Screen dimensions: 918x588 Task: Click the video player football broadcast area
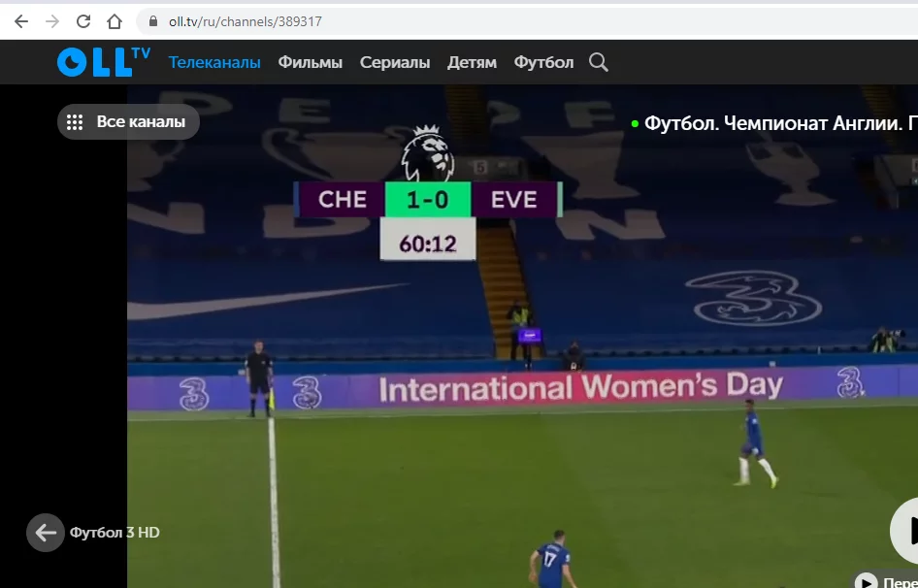click(522, 336)
